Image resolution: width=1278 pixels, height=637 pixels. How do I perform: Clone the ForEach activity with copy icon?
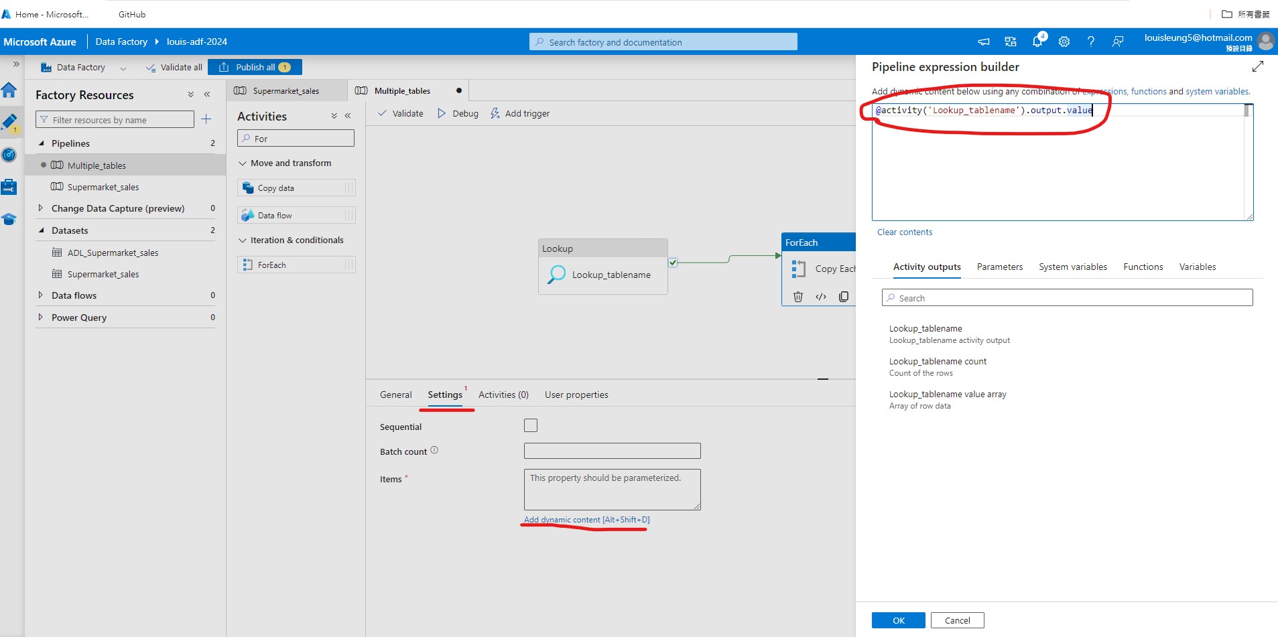point(843,297)
